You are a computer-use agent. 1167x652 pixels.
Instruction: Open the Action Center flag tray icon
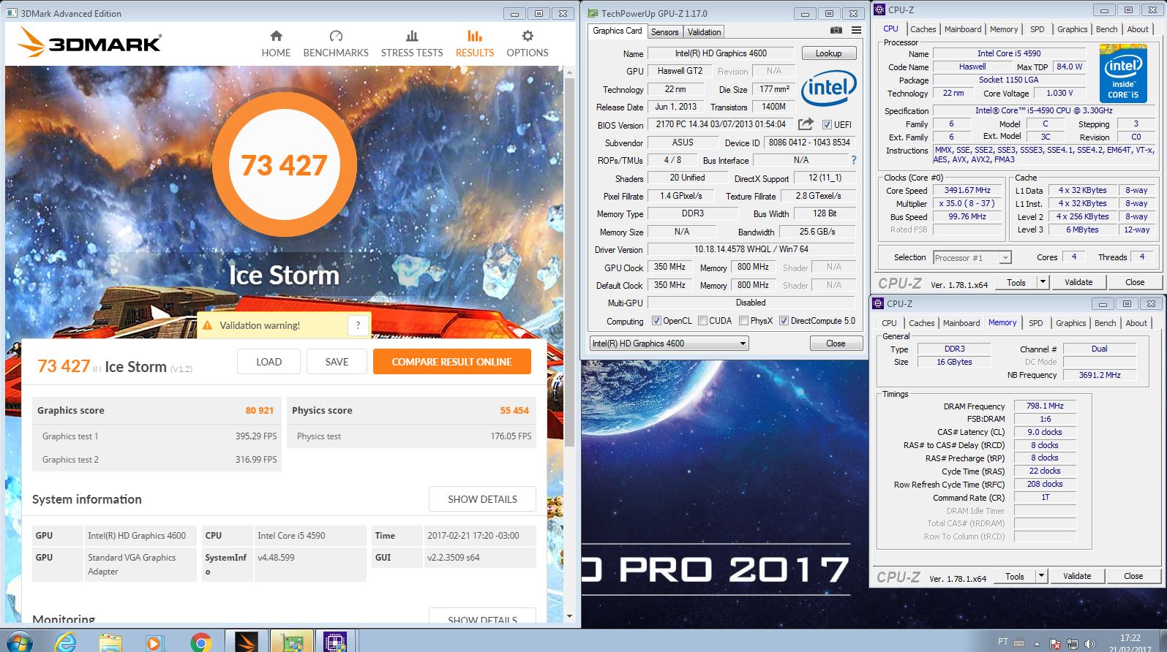coord(1055,644)
